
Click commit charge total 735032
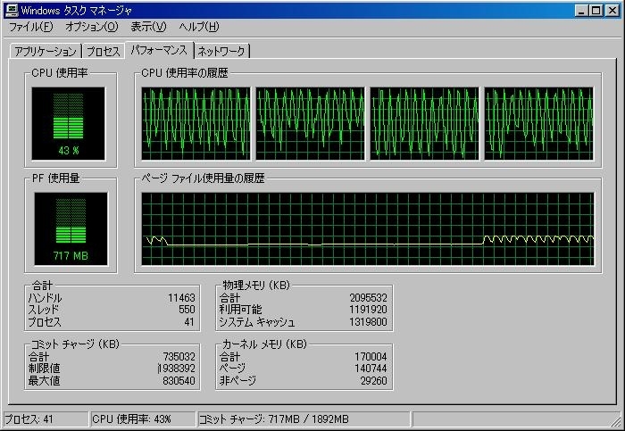coord(179,357)
